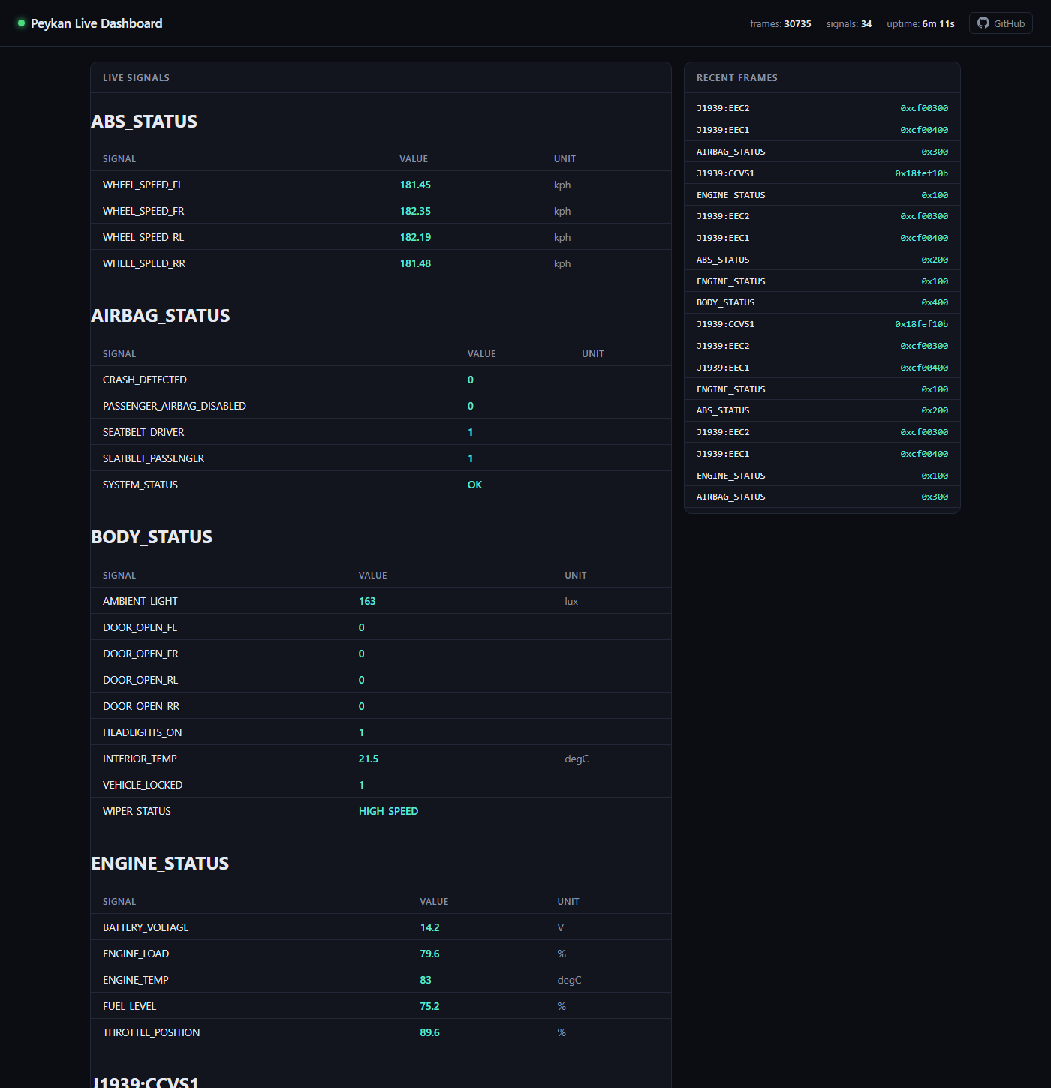
Task: Click the first 0xcf00400 frame ID
Action: (924, 130)
